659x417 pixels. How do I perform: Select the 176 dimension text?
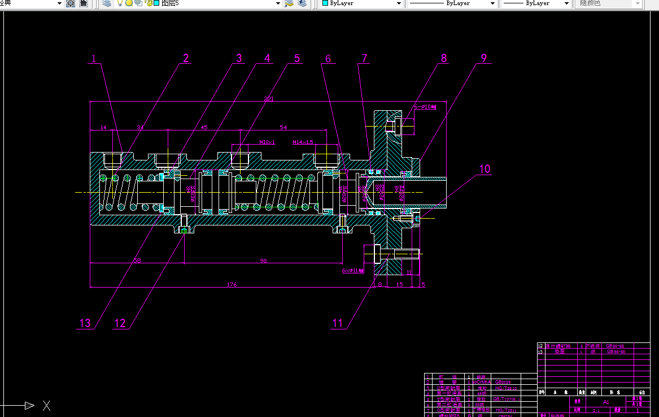tap(232, 285)
